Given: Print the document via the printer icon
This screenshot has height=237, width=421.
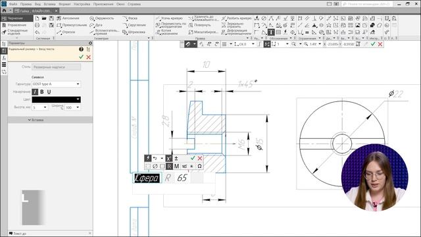Looking at the screenshot, I should (x=37, y=25).
